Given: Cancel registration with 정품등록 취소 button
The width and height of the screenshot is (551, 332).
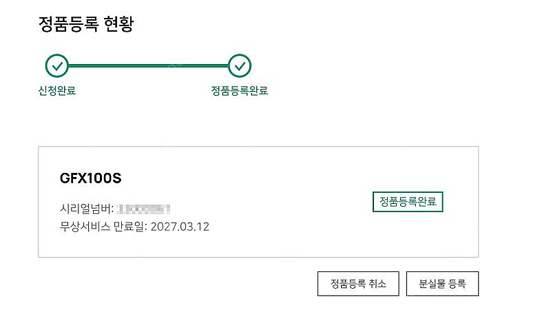Looking at the screenshot, I should click(x=358, y=284).
